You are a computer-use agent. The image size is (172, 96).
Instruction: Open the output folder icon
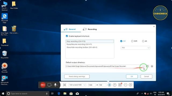(148, 66)
